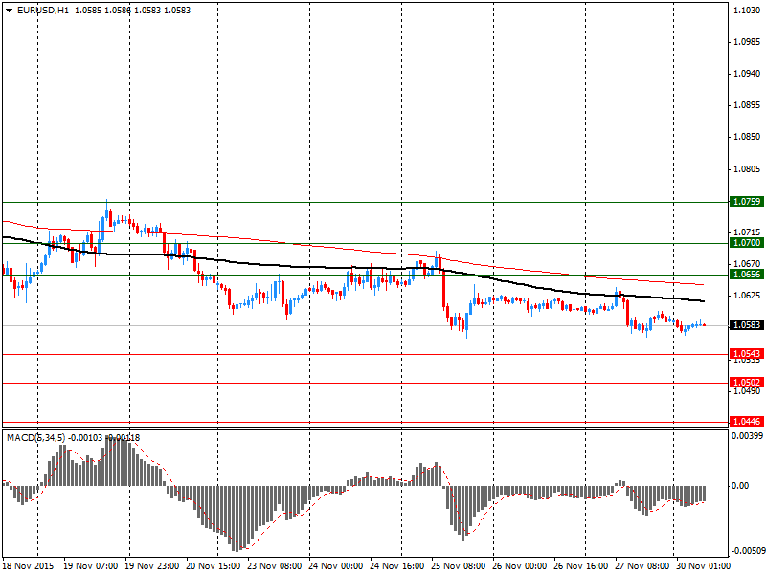The width and height of the screenshot is (766, 574).
Task: Click the red 1.0502 support price tag
Action: pyautogui.click(x=747, y=382)
